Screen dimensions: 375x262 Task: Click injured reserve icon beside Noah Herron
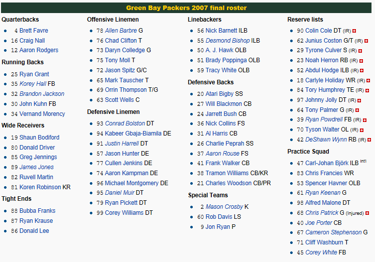(361, 61)
